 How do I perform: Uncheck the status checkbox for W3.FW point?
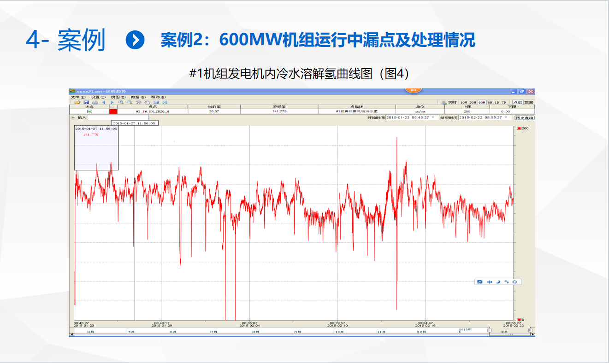pyautogui.click(x=89, y=111)
